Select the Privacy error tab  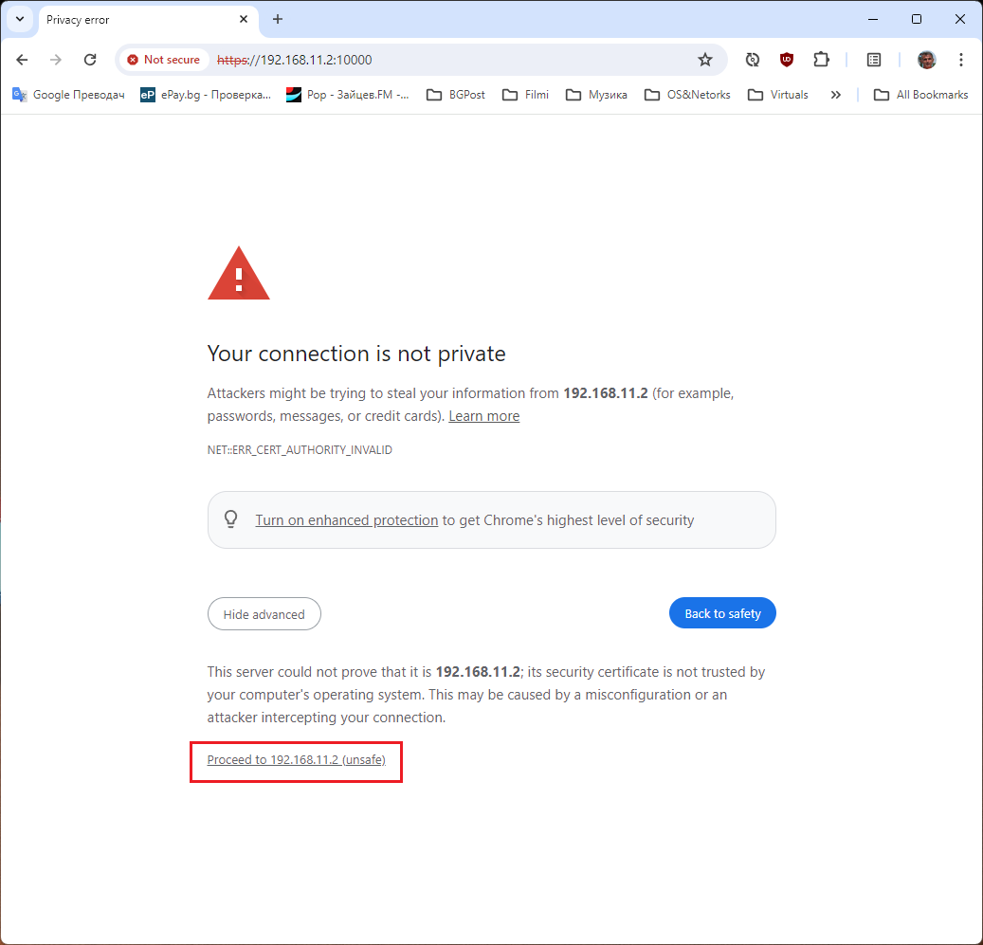click(141, 19)
